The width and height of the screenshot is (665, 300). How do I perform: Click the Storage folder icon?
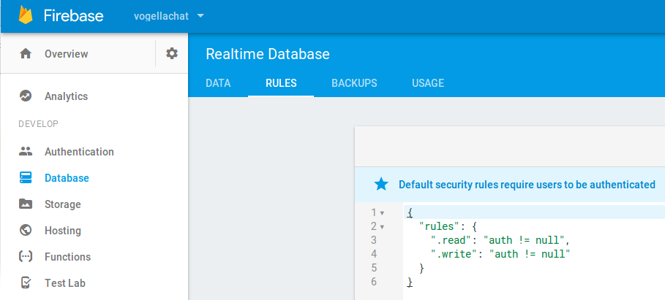click(26, 204)
